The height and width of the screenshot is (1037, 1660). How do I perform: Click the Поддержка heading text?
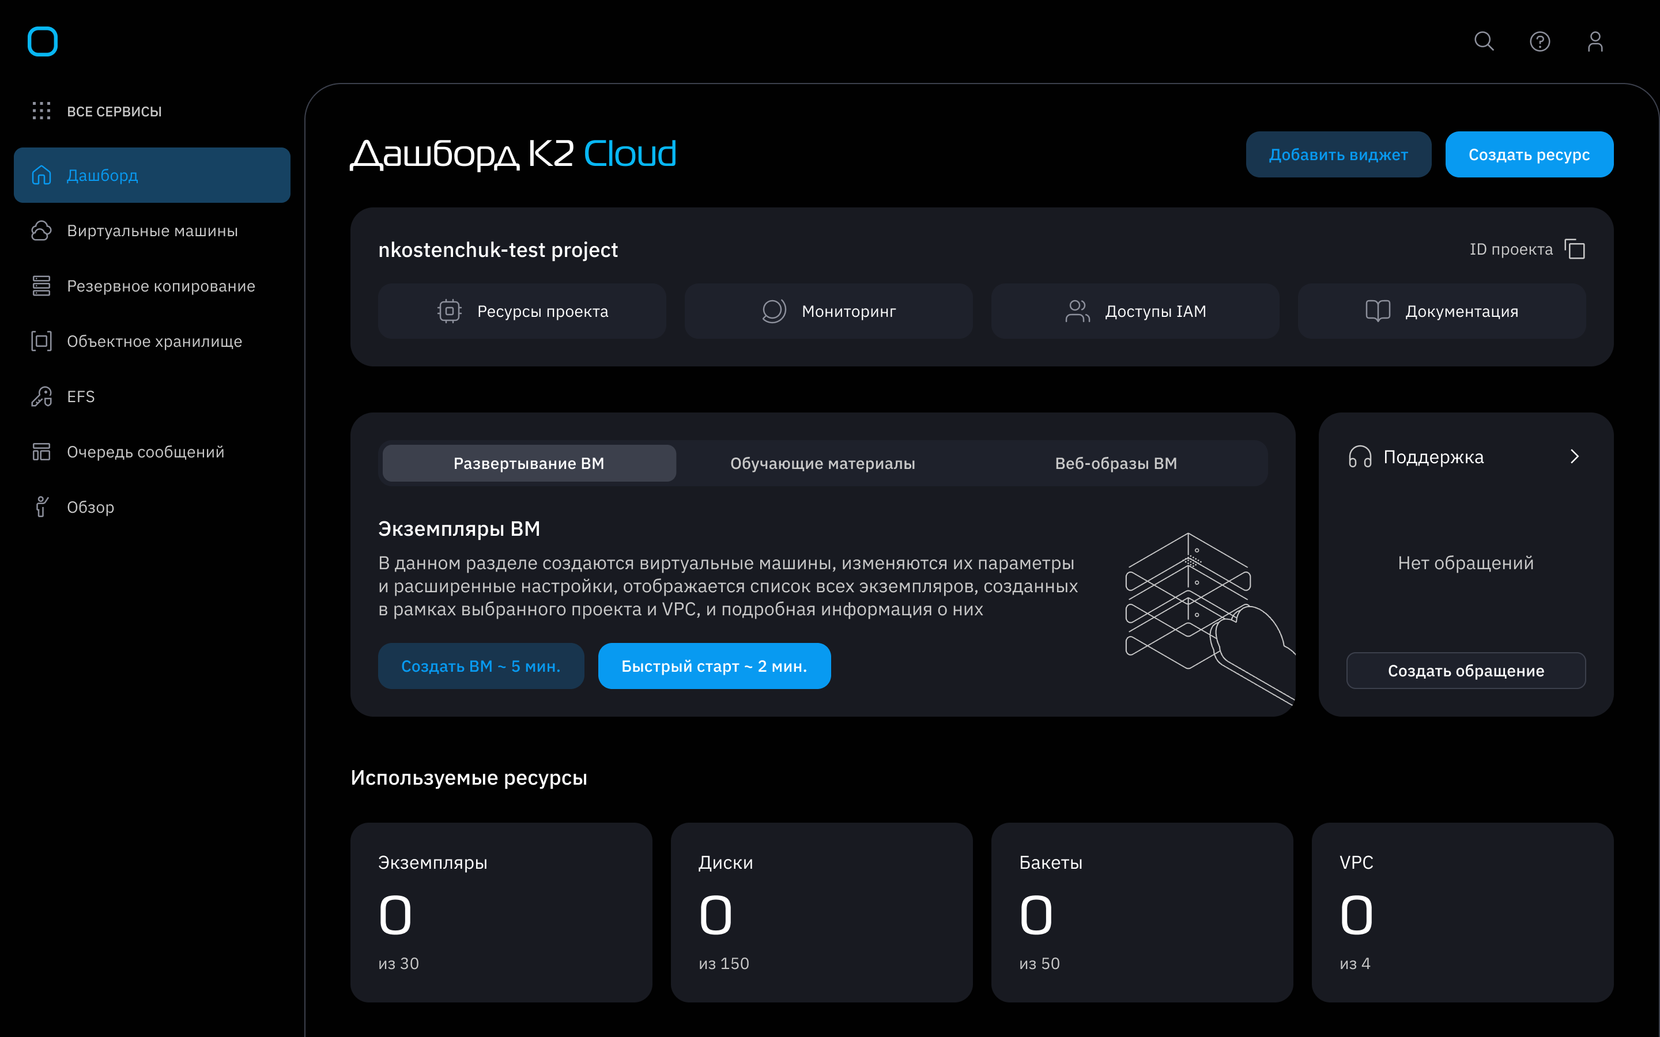click(x=1433, y=457)
